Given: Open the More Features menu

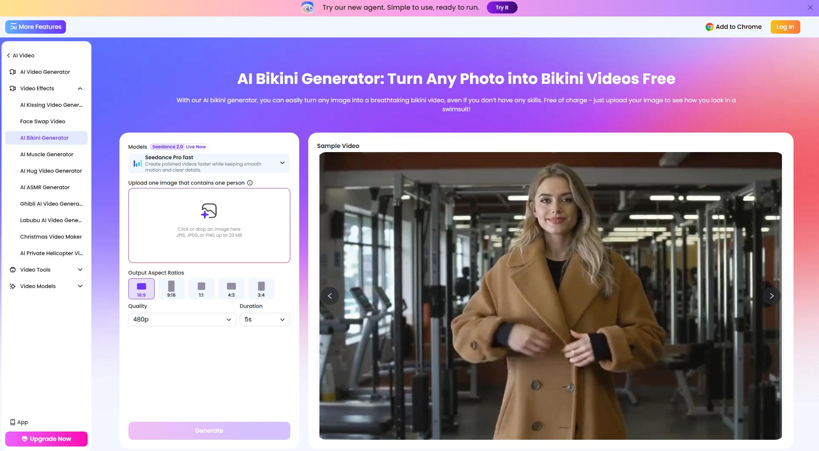Looking at the screenshot, I should click(x=36, y=27).
